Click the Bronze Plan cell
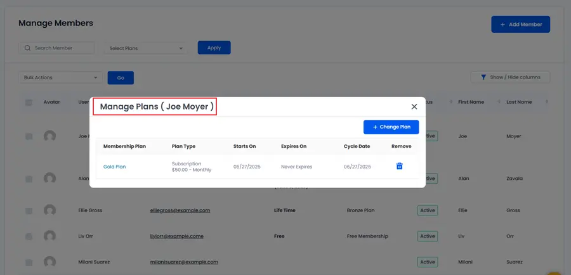571x275 pixels. [360, 210]
